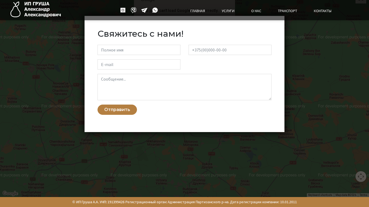Click the Novaye Pole map label

click(45, 67)
